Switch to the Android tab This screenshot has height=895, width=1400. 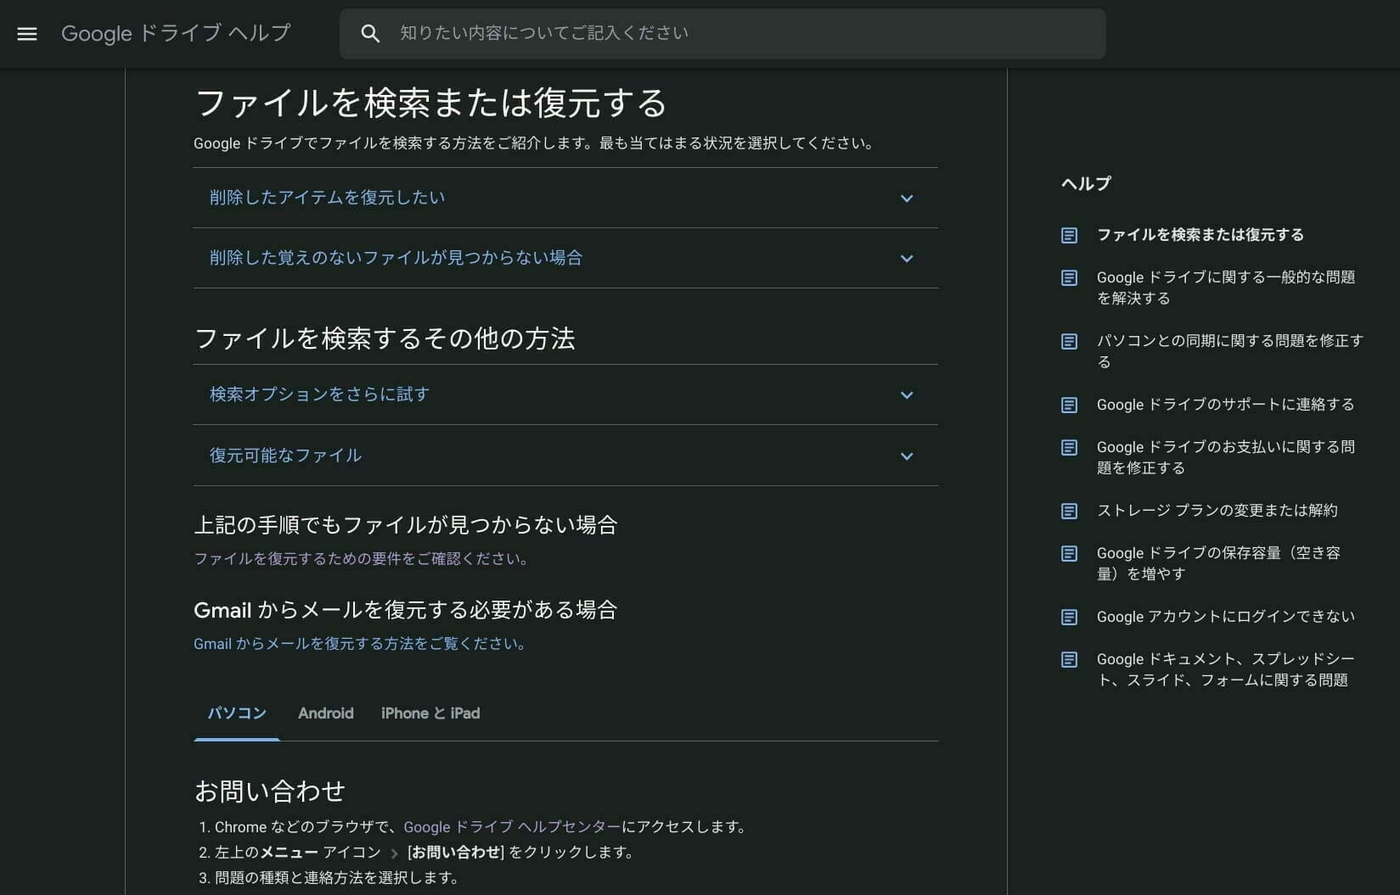point(326,713)
